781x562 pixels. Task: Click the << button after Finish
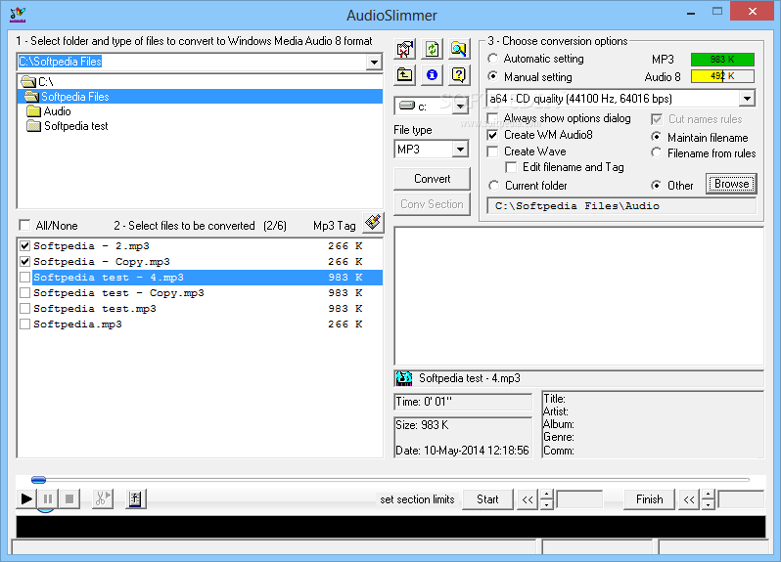[689, 499]
